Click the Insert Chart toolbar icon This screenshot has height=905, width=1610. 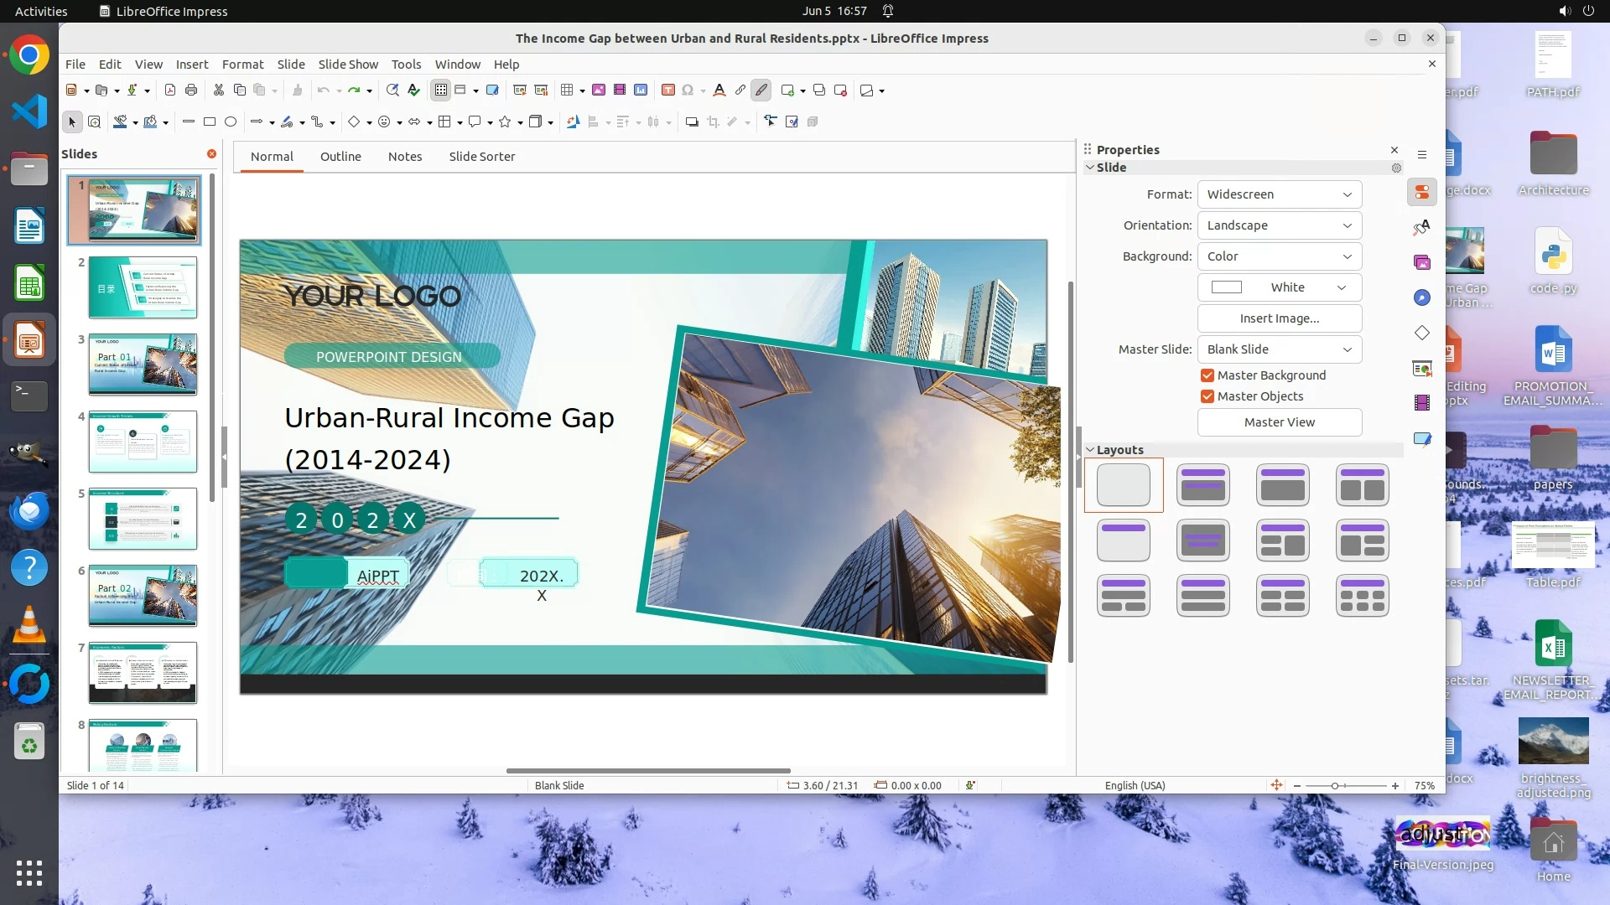[x=641, y=90]
